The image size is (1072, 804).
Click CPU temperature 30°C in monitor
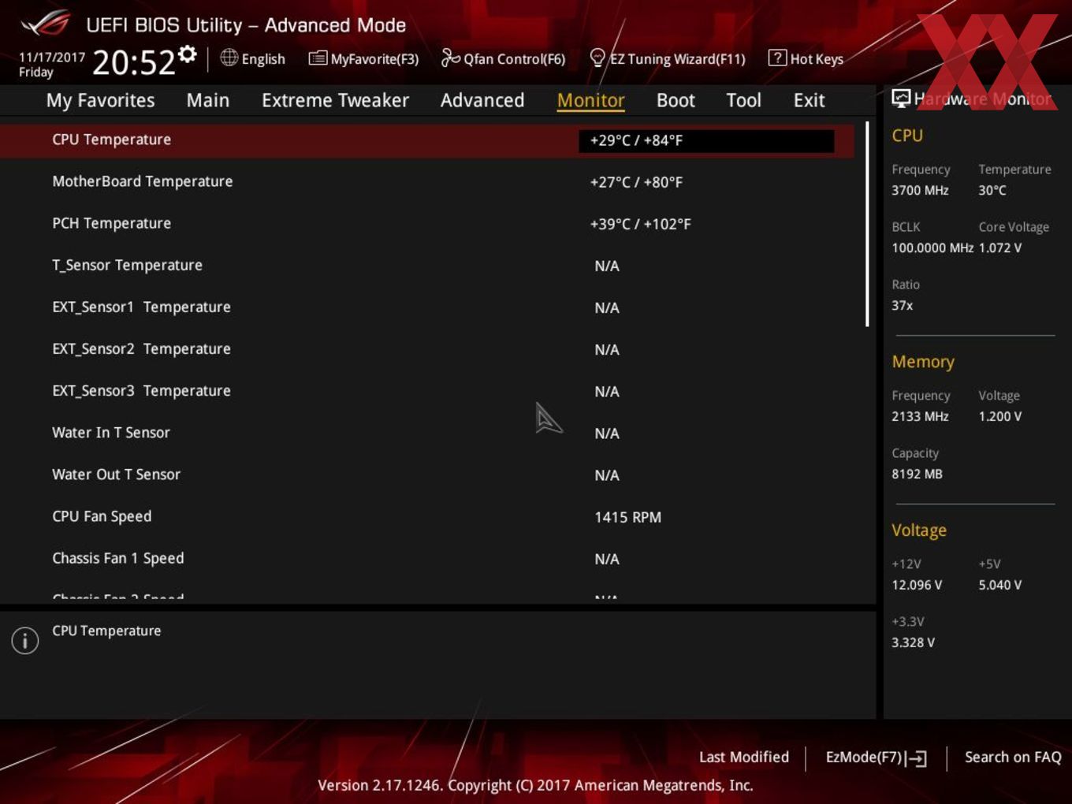pos(992,190)
